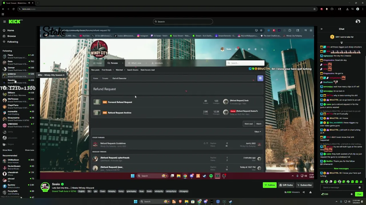Viewport: 366px width, 205px height.
Task: Expand following list with Show More
Action: point(7,150)
